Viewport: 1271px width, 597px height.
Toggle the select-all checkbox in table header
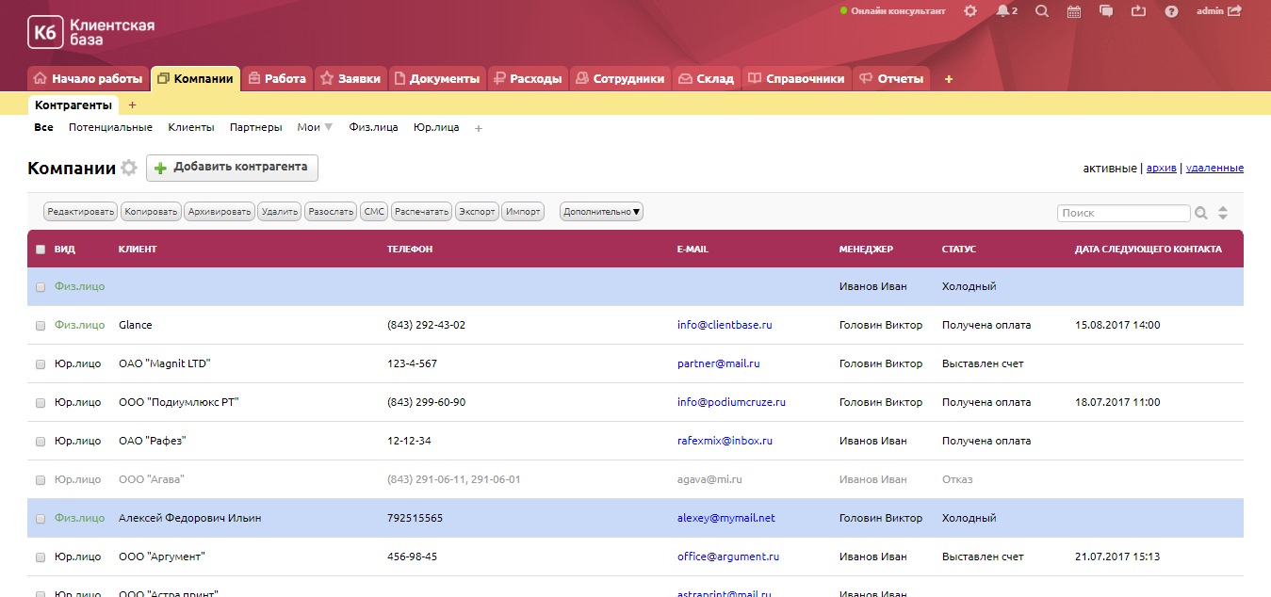tap(40, 250)
